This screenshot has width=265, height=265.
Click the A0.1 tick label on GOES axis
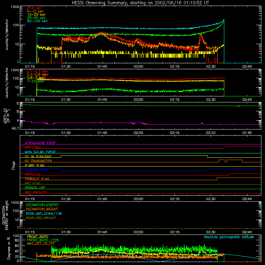click(x=15, y=129)
